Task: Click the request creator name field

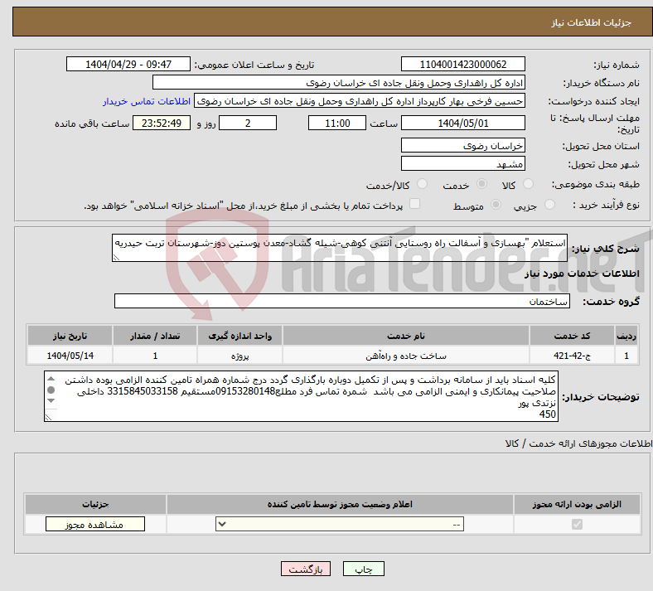Action: point(360,101)
